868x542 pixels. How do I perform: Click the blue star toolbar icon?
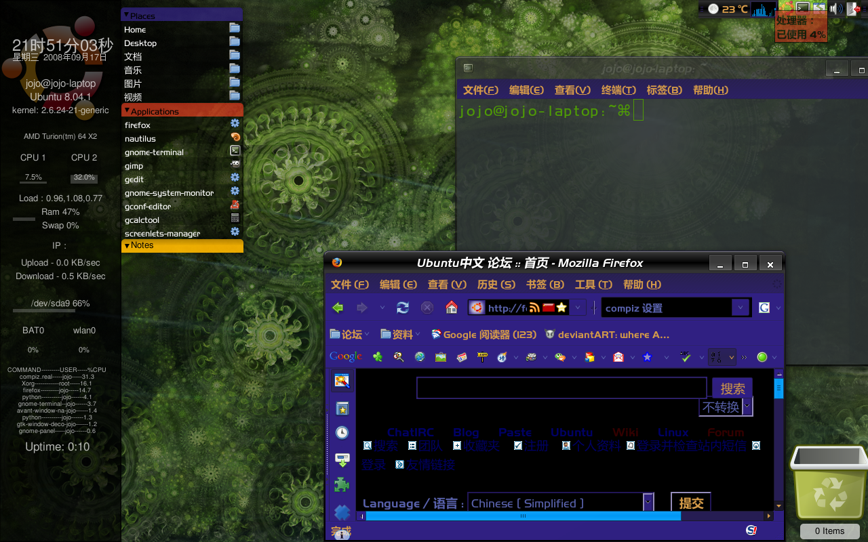tap(648, 357)
